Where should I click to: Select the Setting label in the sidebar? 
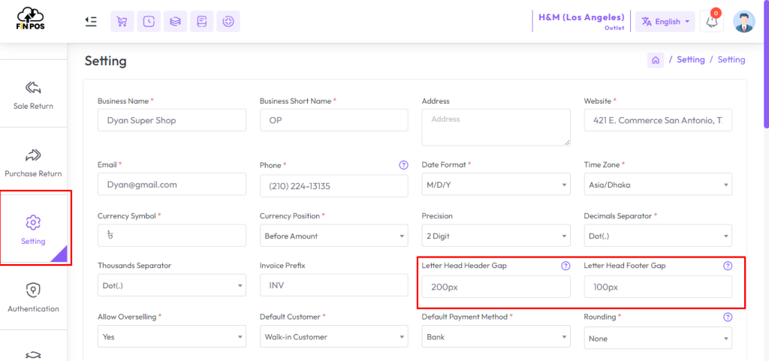(33, 241)
